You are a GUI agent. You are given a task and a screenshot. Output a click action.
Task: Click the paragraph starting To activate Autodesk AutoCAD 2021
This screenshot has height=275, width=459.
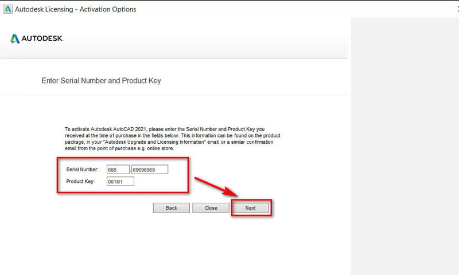tap(173, 139)
